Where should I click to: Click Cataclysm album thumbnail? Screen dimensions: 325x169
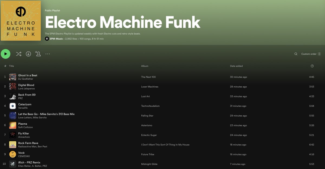tap(13, 106)
